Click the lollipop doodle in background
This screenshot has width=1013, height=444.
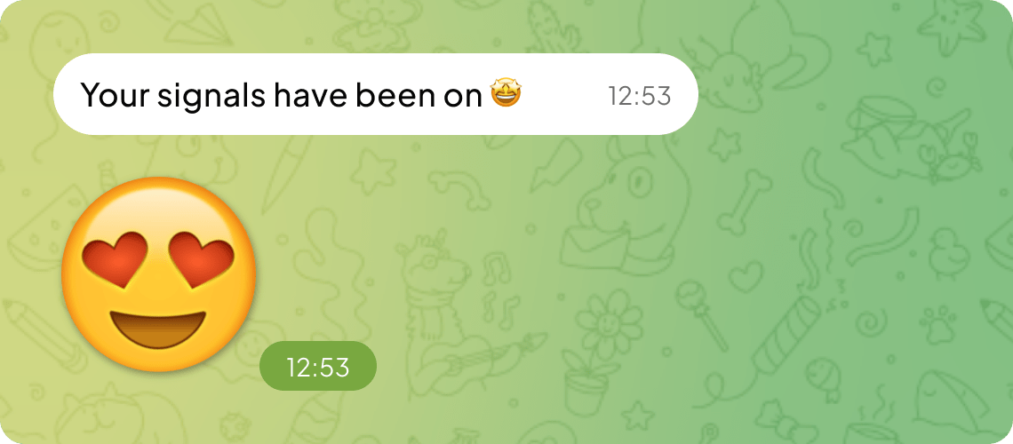click(x=703, y=315)
